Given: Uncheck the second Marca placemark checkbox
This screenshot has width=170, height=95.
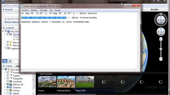Looking at the screenshot, I should click(8, 45).
